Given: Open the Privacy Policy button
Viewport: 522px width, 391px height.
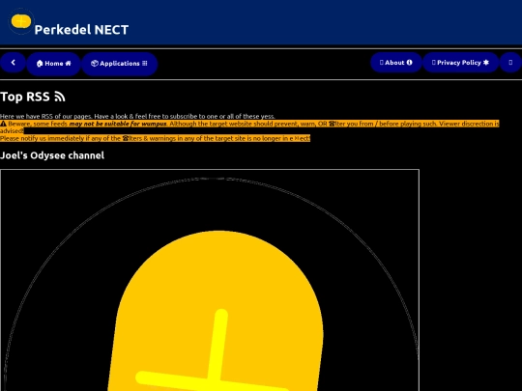Looking at the screenshot, I should [x=460, y=63].
